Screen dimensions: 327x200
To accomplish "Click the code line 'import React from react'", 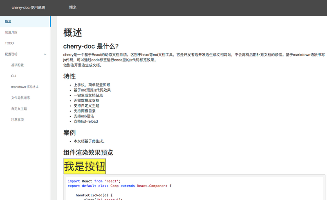I will tap(94, 181).
